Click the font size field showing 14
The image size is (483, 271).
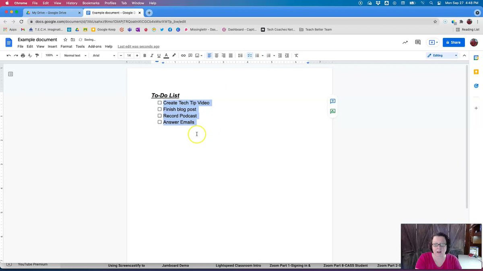[129, 55]
